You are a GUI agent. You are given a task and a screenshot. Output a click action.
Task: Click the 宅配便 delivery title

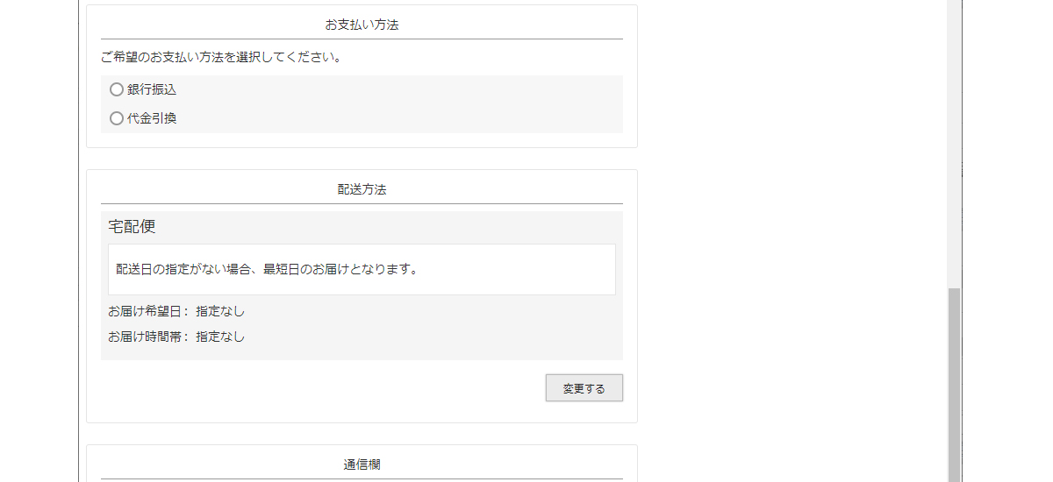132,226
